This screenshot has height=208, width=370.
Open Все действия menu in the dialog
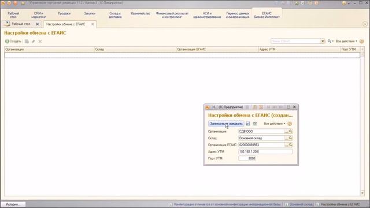pyautogui.click(x=275, y=124)
